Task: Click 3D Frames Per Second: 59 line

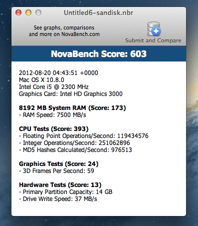Action: coord(56,171)
